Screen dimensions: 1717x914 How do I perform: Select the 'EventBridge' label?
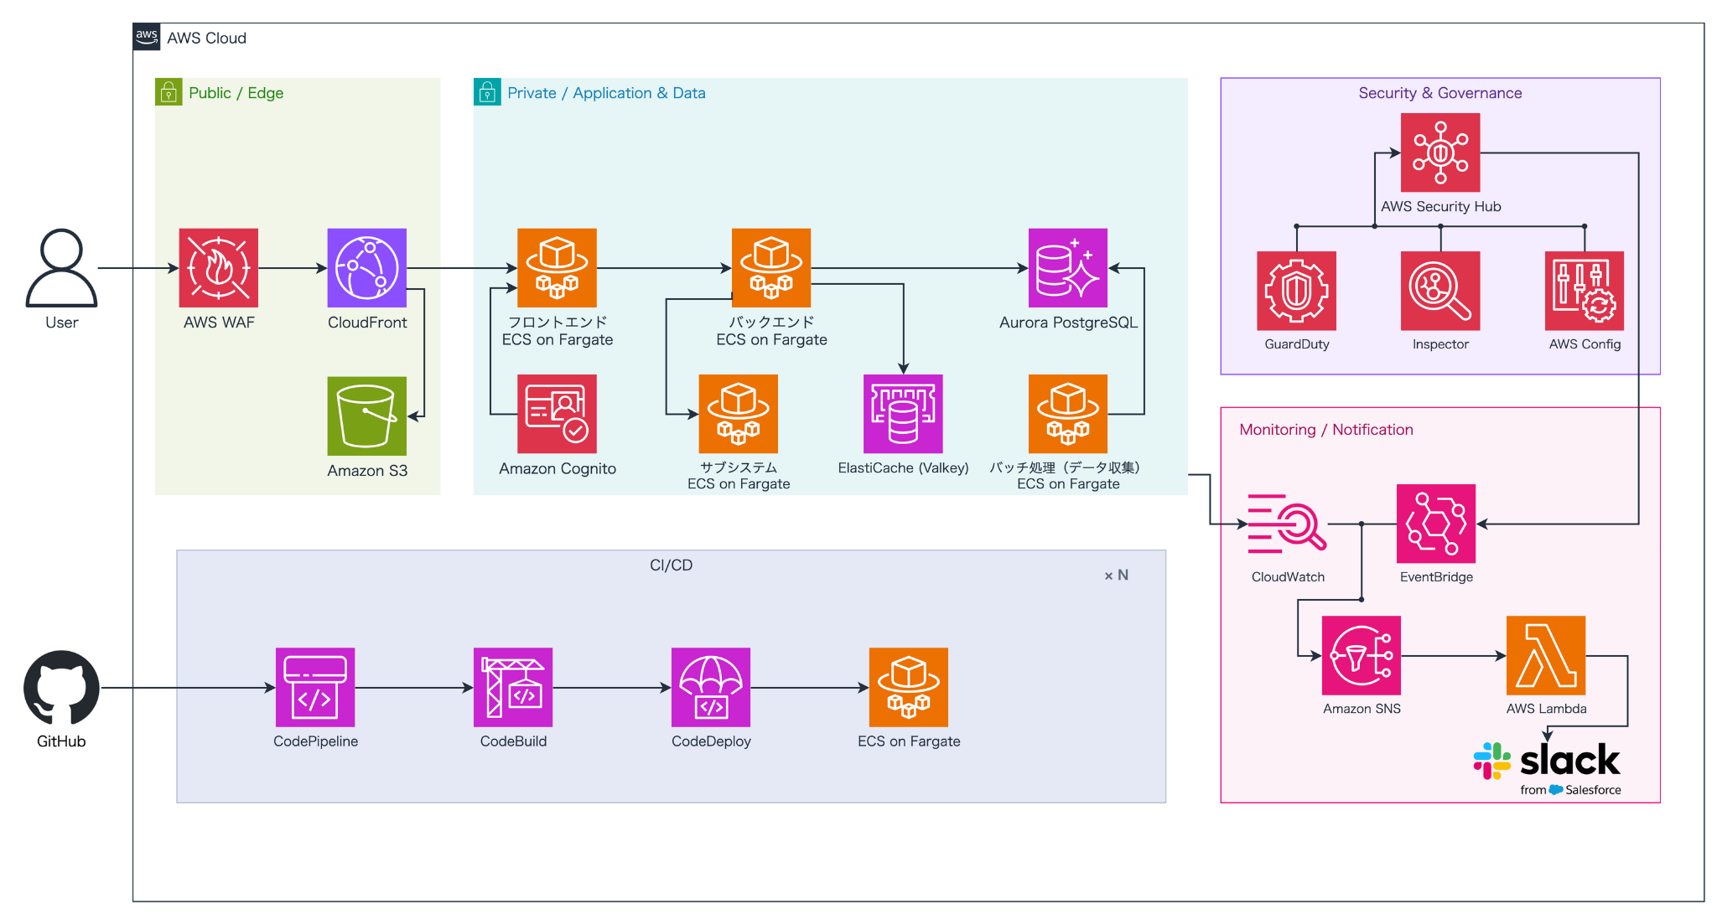point(1436,577)
